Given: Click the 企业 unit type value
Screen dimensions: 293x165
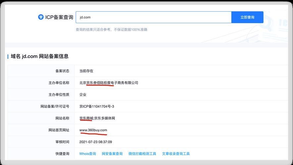Looking at the screenshot, I should coord(83,95).
